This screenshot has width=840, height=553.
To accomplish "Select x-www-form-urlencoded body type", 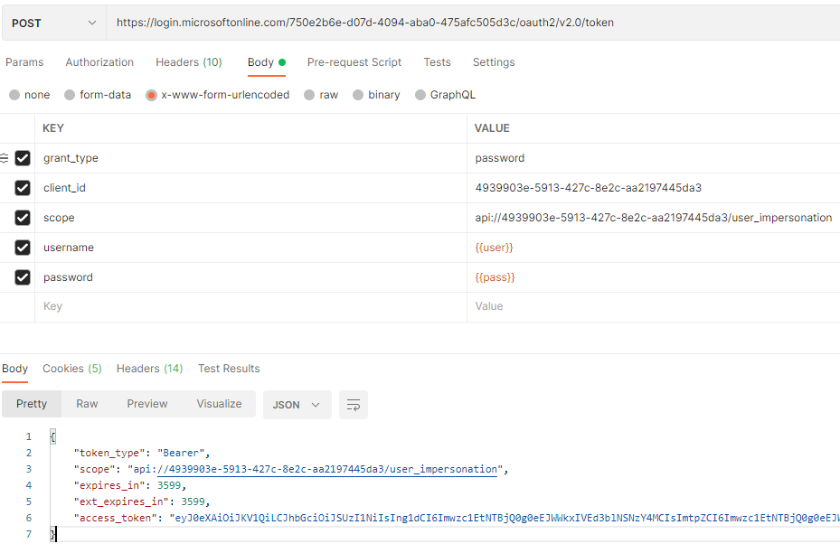I will pos(218,95).
